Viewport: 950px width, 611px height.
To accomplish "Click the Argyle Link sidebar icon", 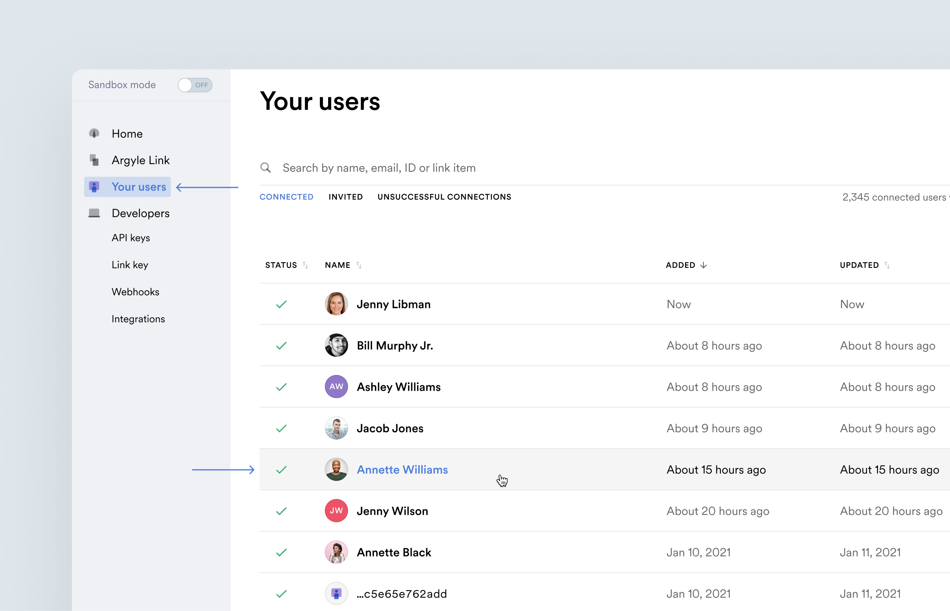I will (94, 160).
